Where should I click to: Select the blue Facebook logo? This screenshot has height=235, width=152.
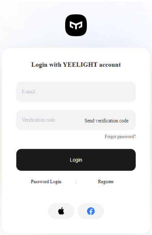point(91,211)
